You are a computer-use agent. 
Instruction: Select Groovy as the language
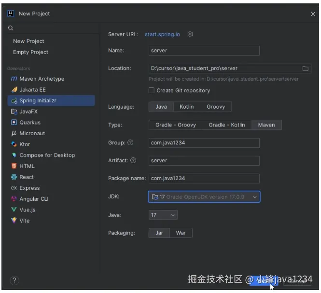(x=216, y=107)
